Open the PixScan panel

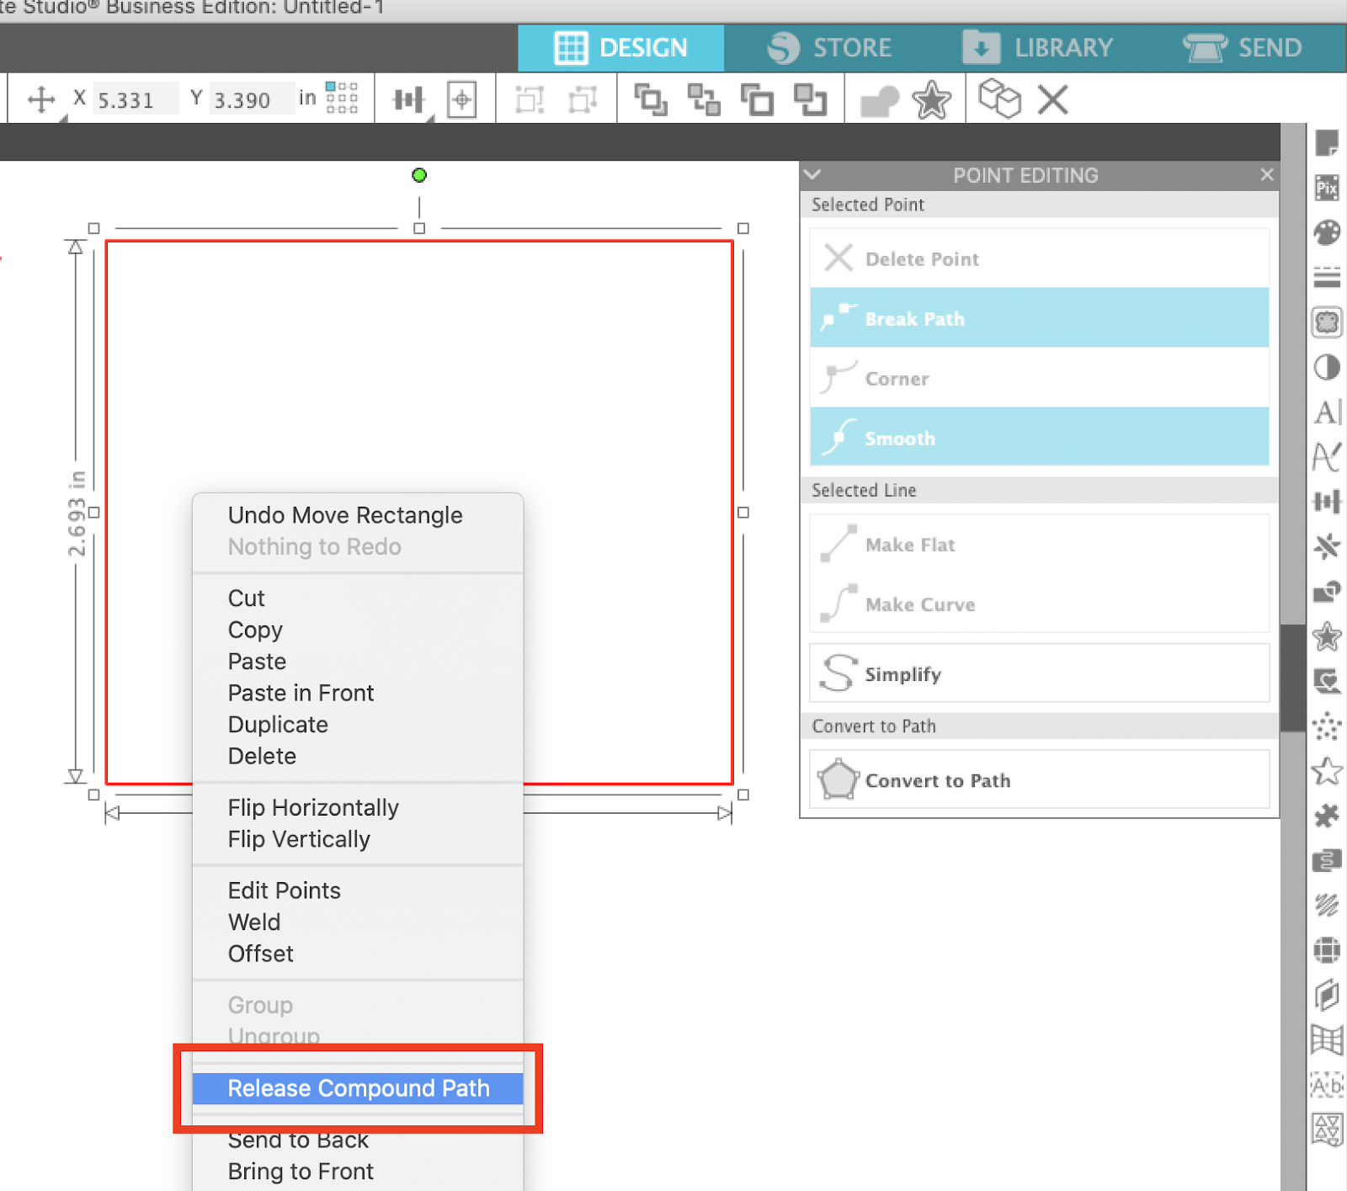(1327, 189)
